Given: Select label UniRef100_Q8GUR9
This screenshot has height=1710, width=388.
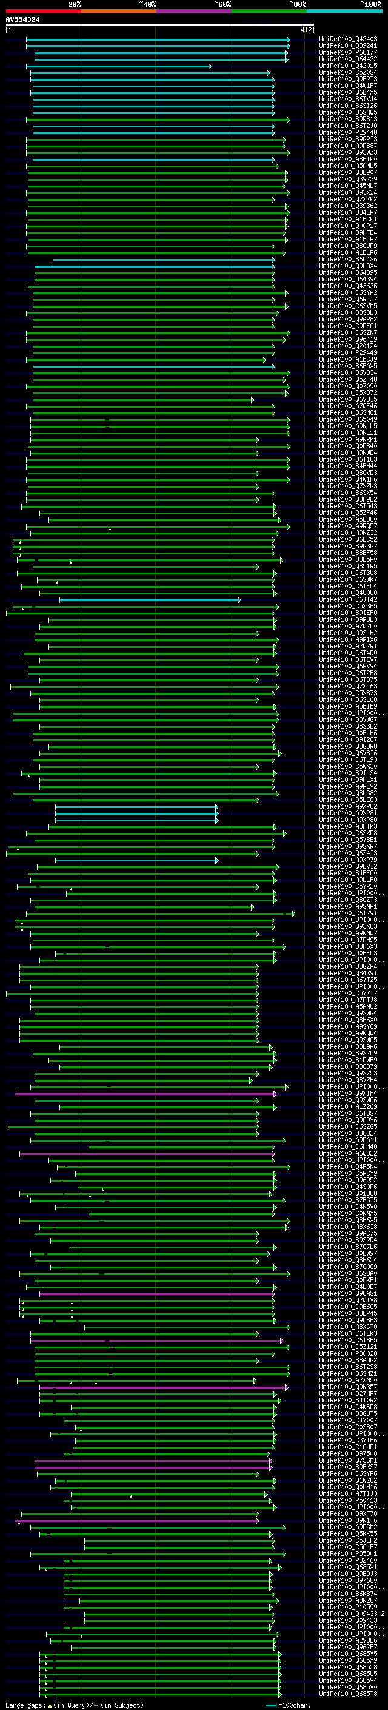Looking at the screenshot, I should click(x=348, y=246).
